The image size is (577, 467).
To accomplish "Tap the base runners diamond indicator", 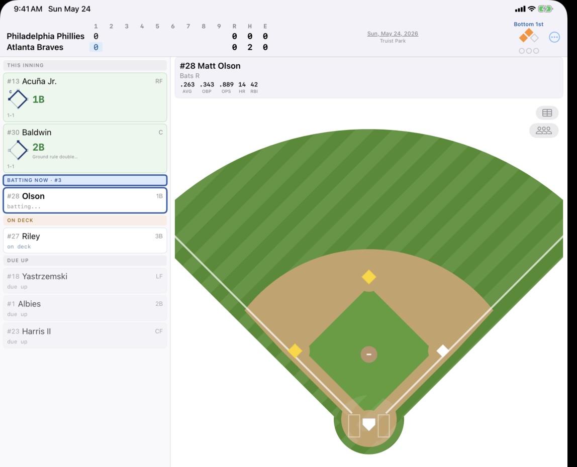I will [x=529, y=36].
